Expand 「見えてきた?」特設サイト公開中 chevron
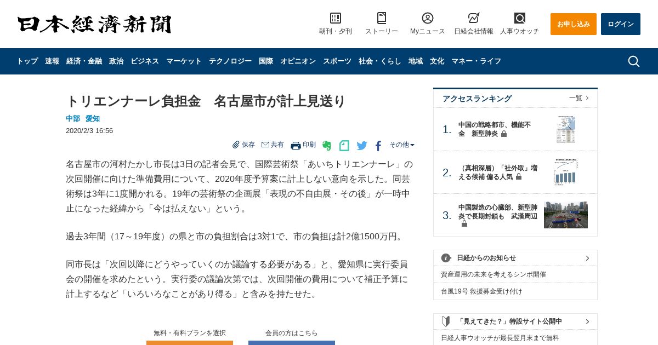Screen dimensions: 658x345 (587, 321)
